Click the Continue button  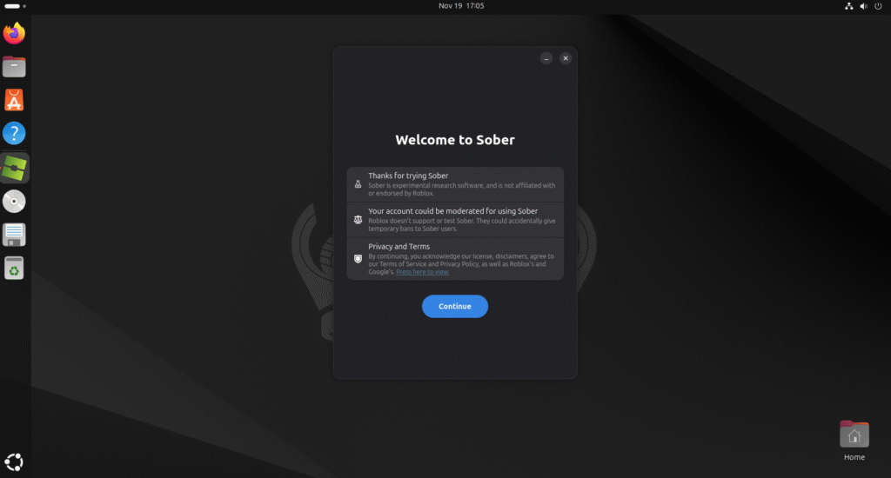point(454,306)
